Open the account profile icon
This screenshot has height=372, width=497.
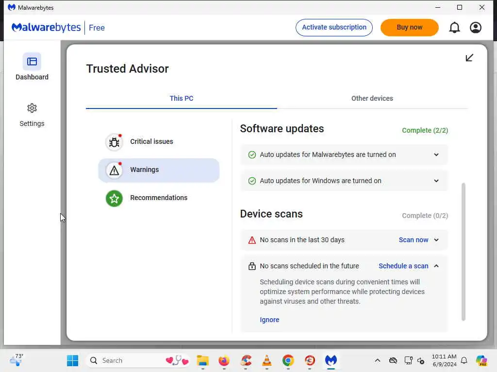click(476, 28)
